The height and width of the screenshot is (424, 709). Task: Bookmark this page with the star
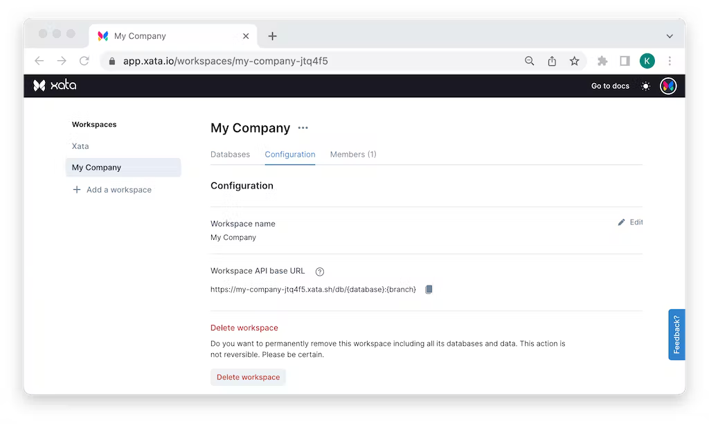pyautogui.click(x=574, y=61)
